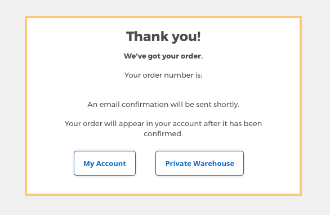Click the email confirmation message line
The height and width of the screenshot is (215, 330).
pos(163,105)
